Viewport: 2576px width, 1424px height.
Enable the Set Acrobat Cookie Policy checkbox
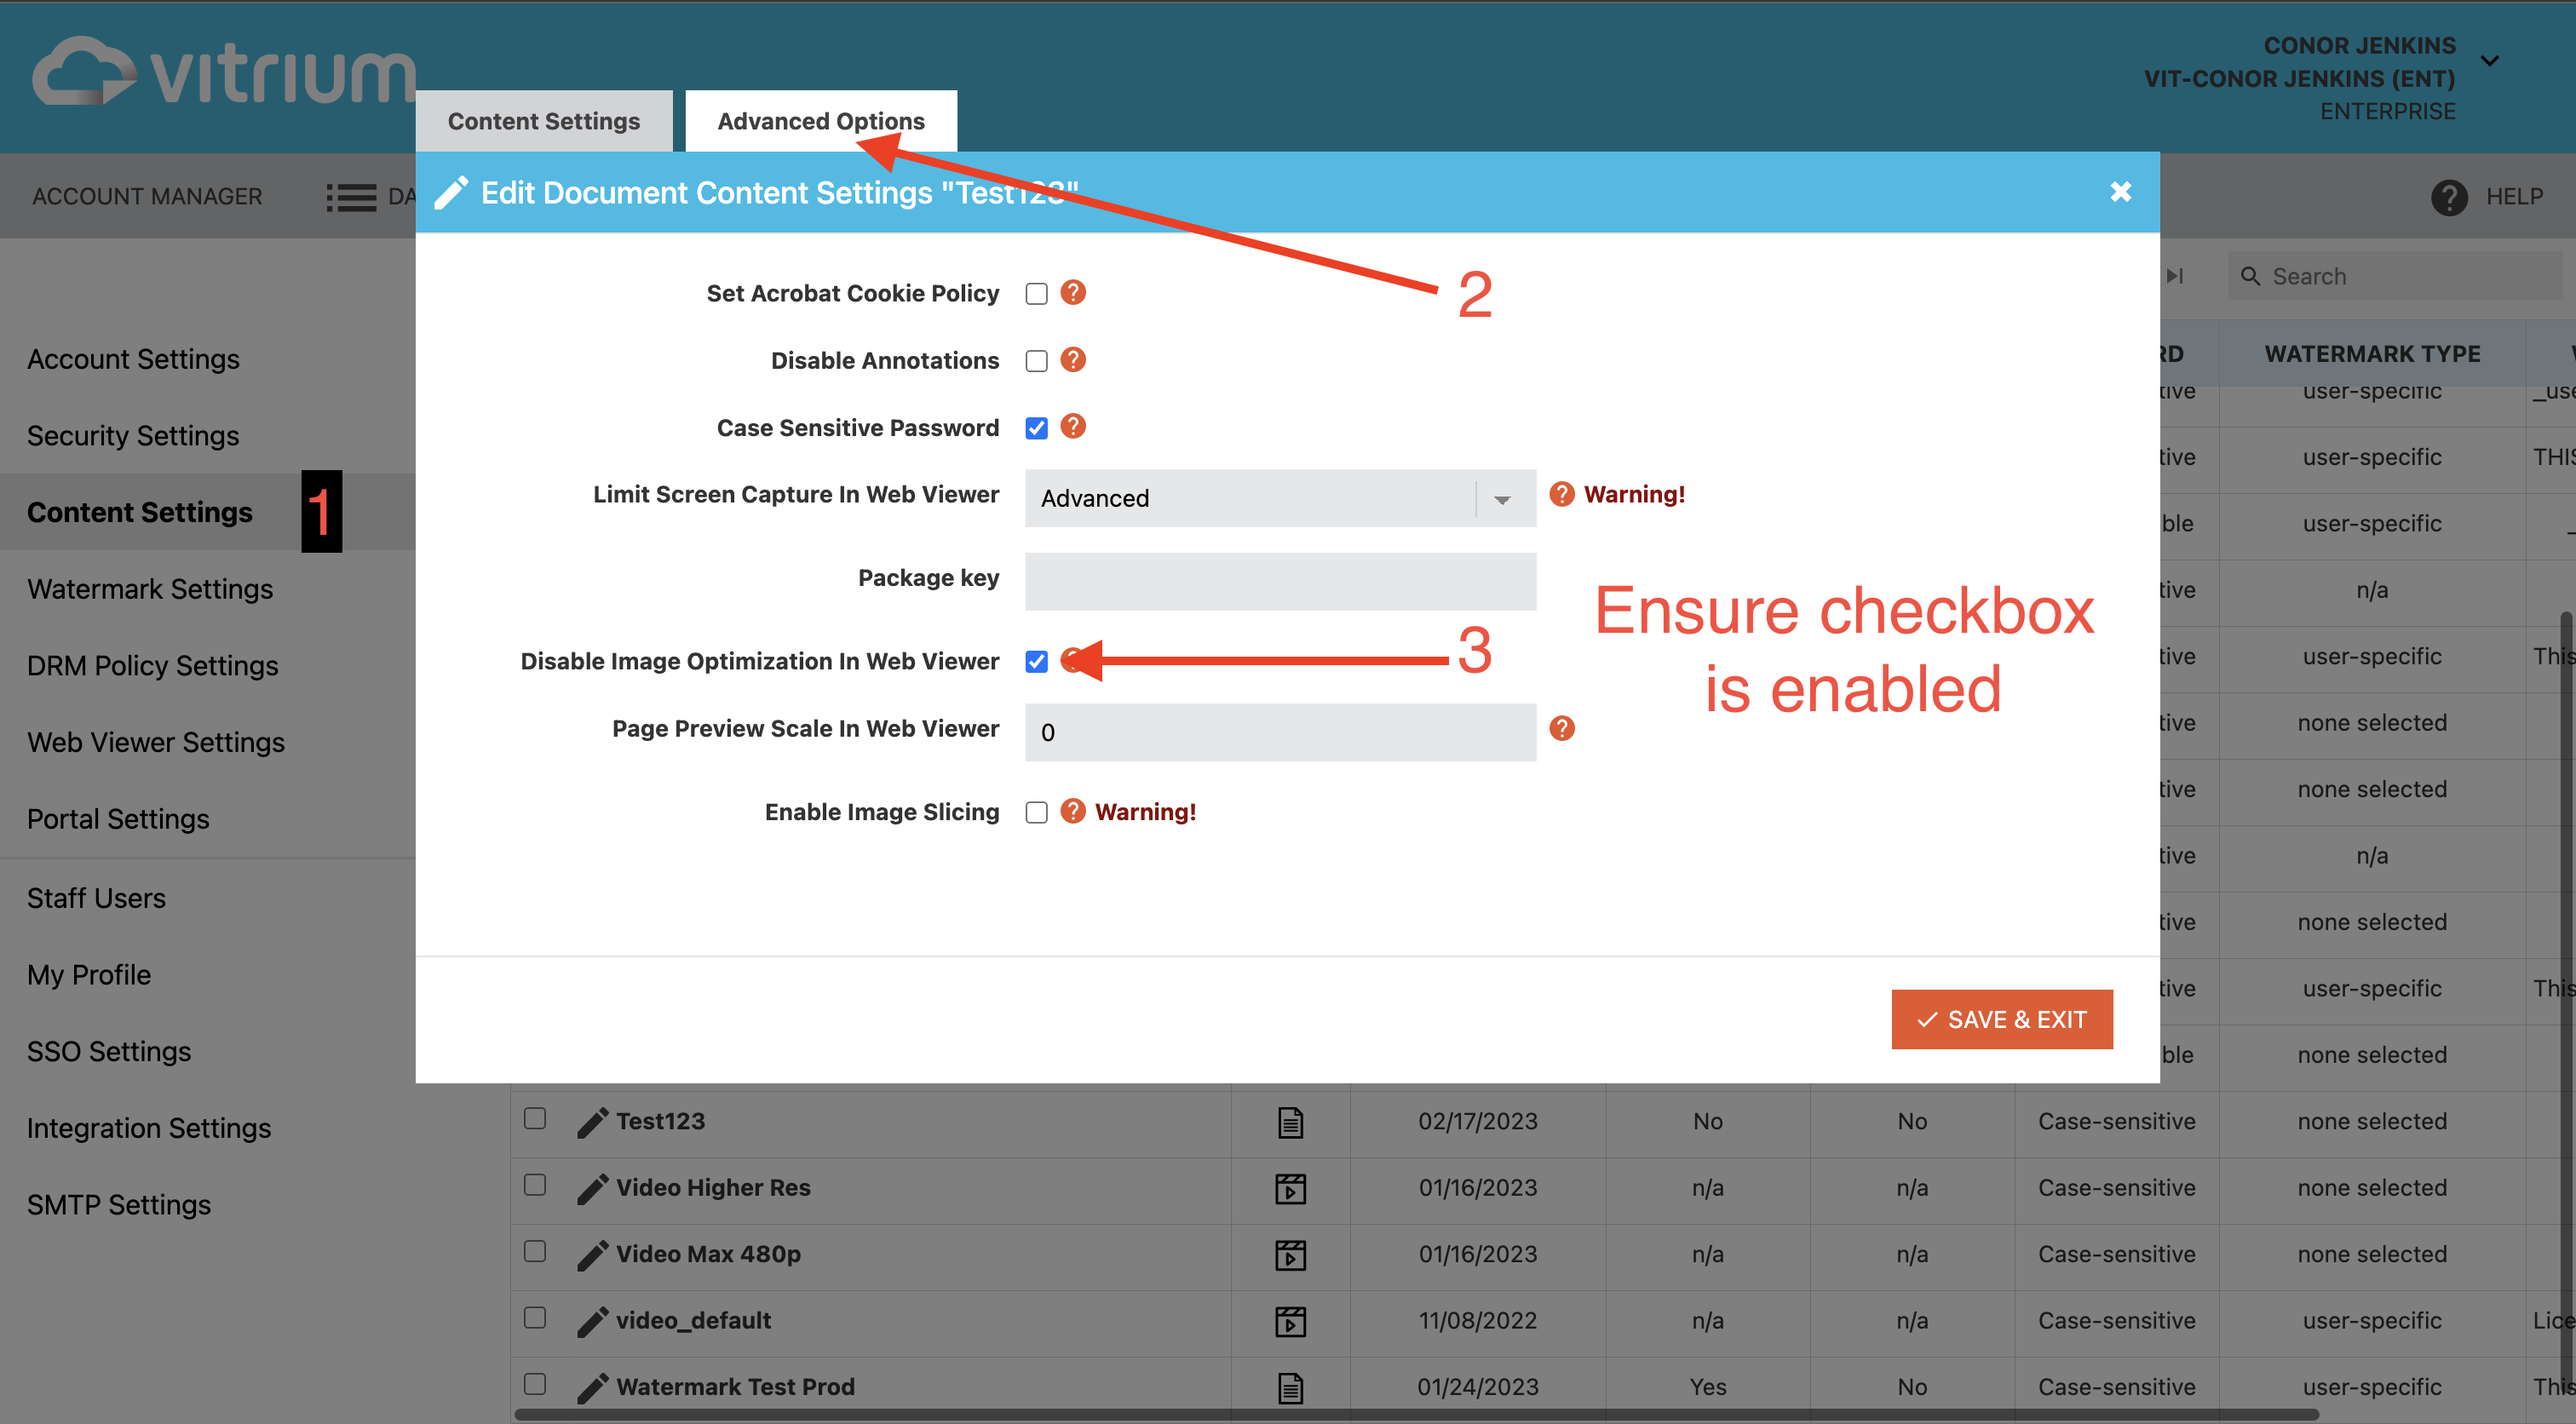click(x=1036, y=292)
